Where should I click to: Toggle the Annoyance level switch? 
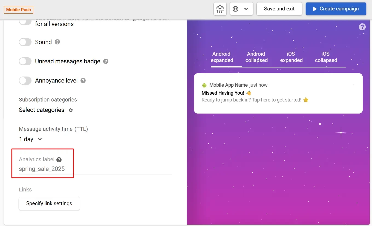click(25, 81)
